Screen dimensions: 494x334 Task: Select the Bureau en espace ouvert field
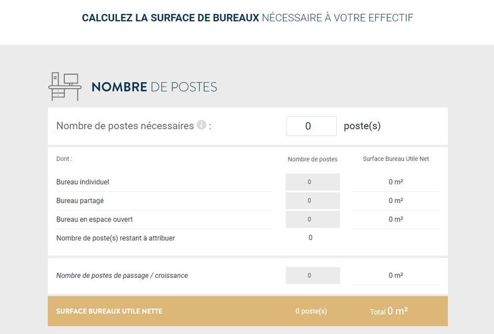click(x=312, y=219)
